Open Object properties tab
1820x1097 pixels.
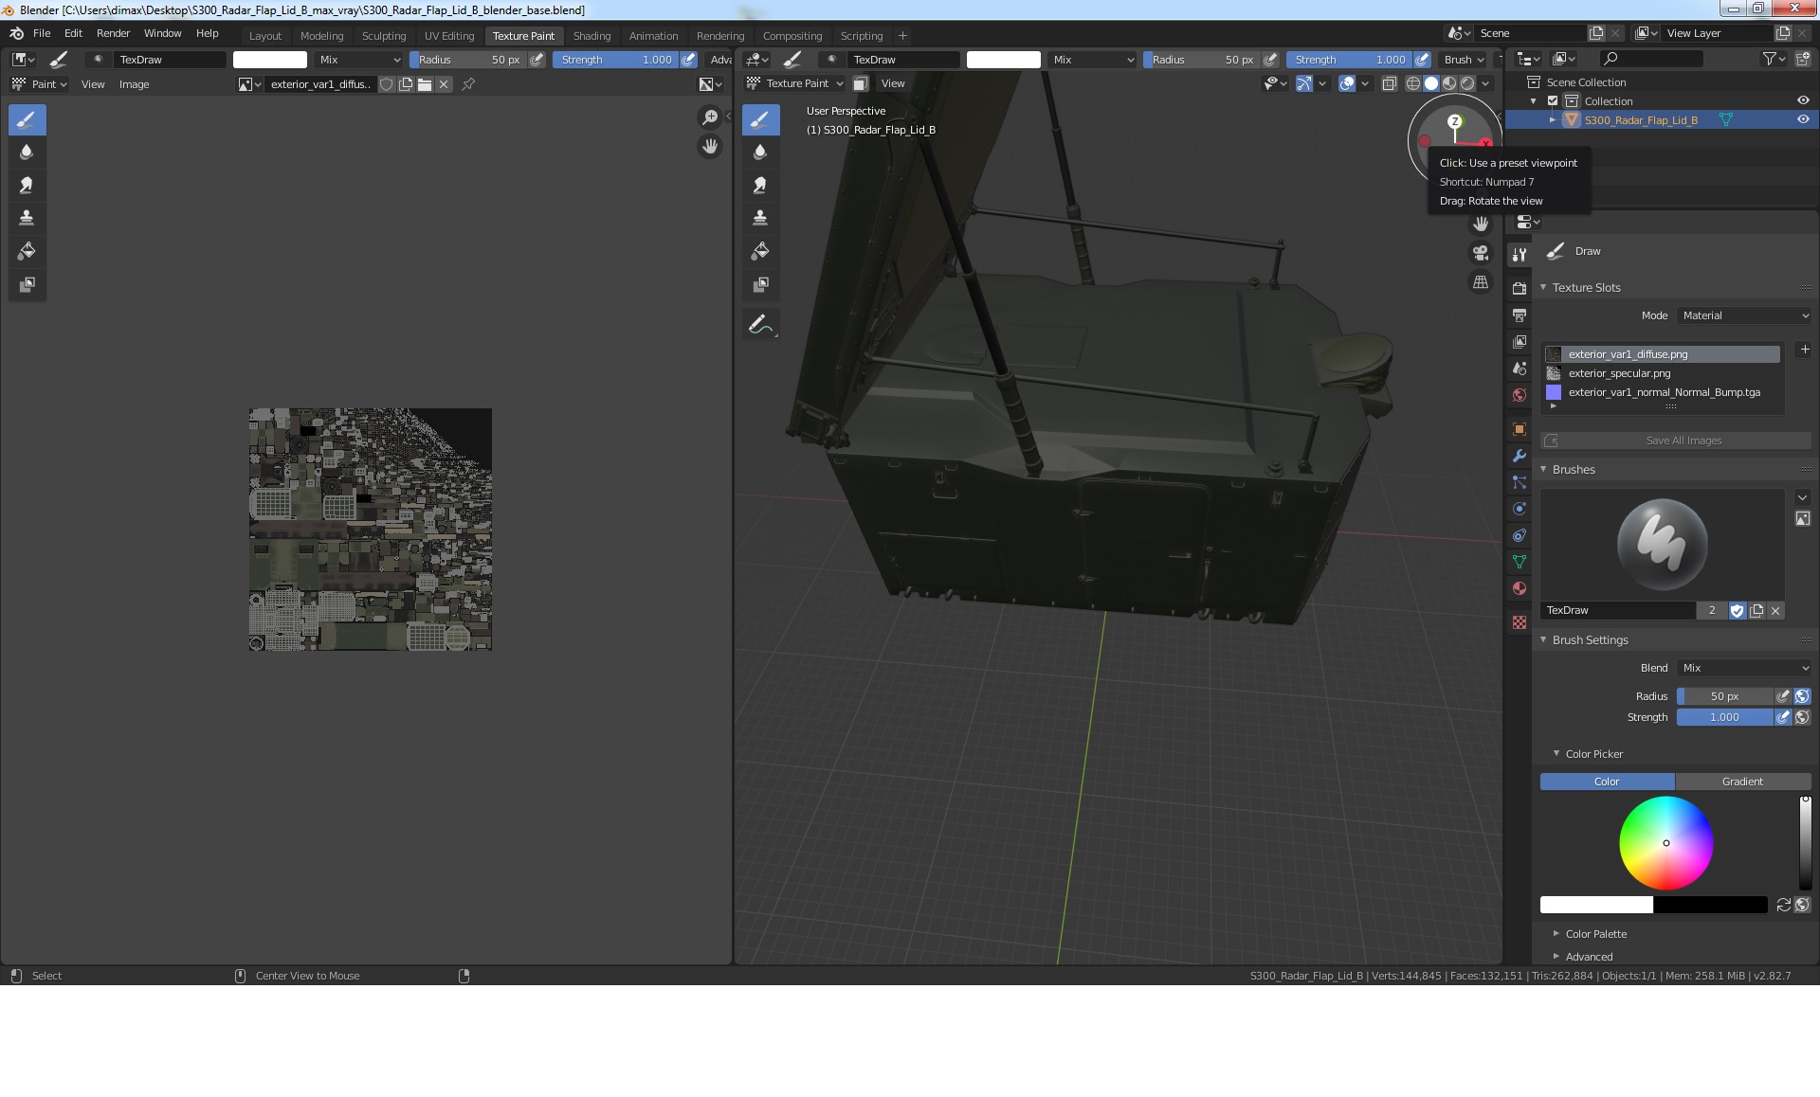pos(1520,429)
